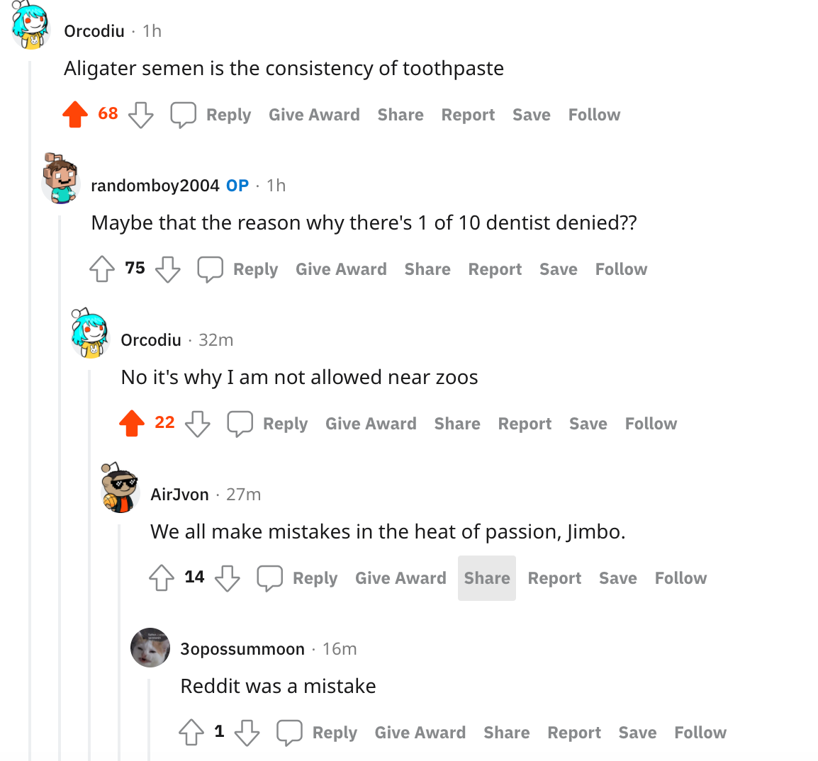
Task: Upvote Orcodiu's alligator toothpaste comment
Action: tap(75, 114)
